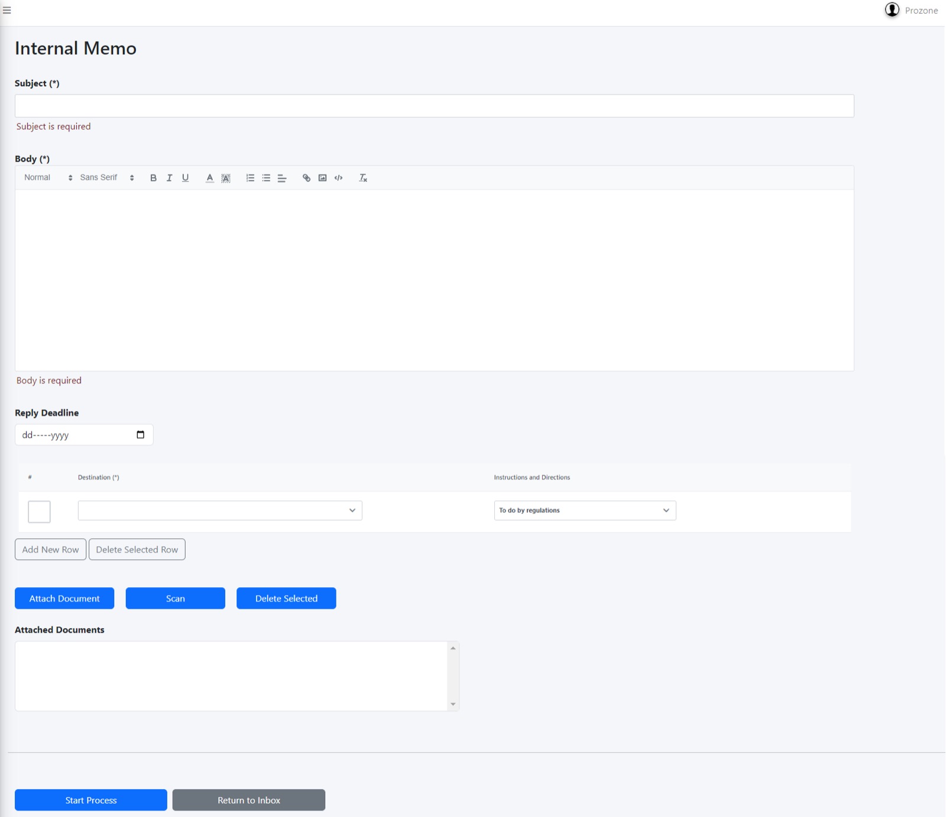The height and width of the screenshot is (817, 946).
Task: Underline text using the toolbar icon
Action: (x=185, y=178)
